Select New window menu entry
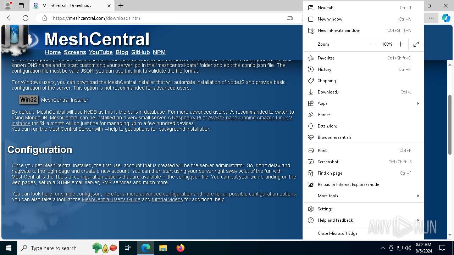Screen dimensions: 454x255 (x=363, y=19)
